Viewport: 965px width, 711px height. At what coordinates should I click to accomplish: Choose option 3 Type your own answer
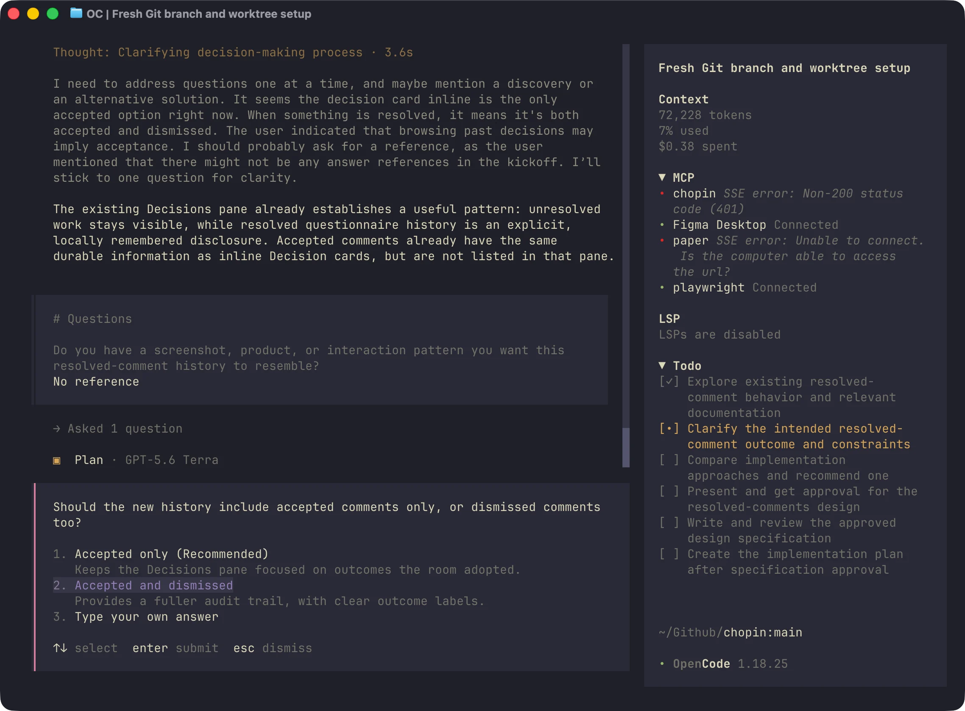(136, 617)
